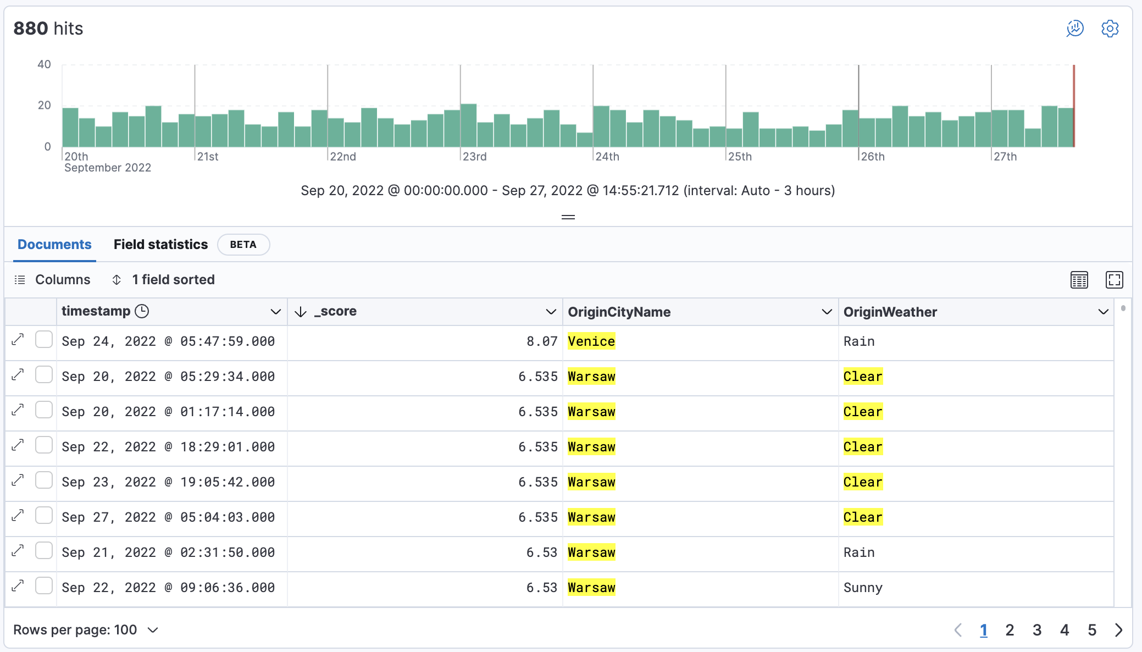Click the 1 field sorted button

click(x=163, y=280)
